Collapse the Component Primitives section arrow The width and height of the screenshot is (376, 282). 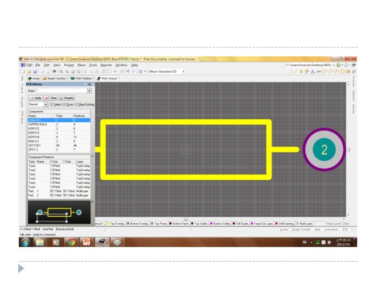92,156
